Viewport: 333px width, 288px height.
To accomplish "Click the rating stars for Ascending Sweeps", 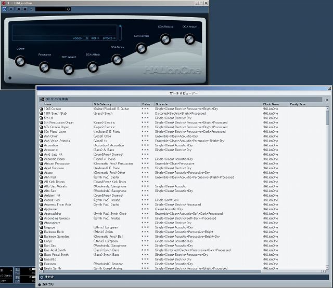I will coord(145,218).
